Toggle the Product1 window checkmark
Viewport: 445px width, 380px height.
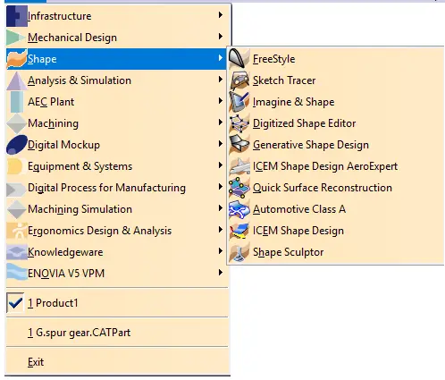click(x=15, y=303)
